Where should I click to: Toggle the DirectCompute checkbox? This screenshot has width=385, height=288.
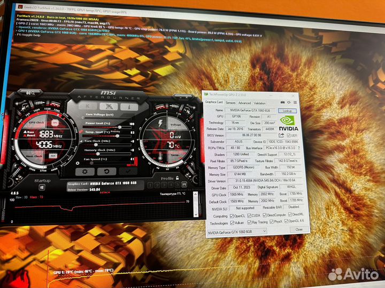pyautogui.click(x=265, y=215)
